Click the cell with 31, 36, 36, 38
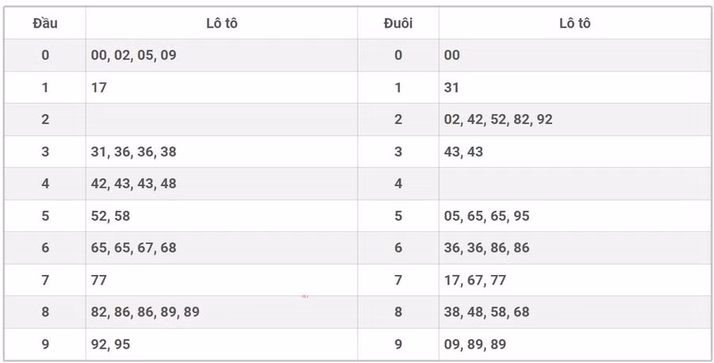This screenshot has width=714, height=363. pyautogui.click(x=133, y=151)
